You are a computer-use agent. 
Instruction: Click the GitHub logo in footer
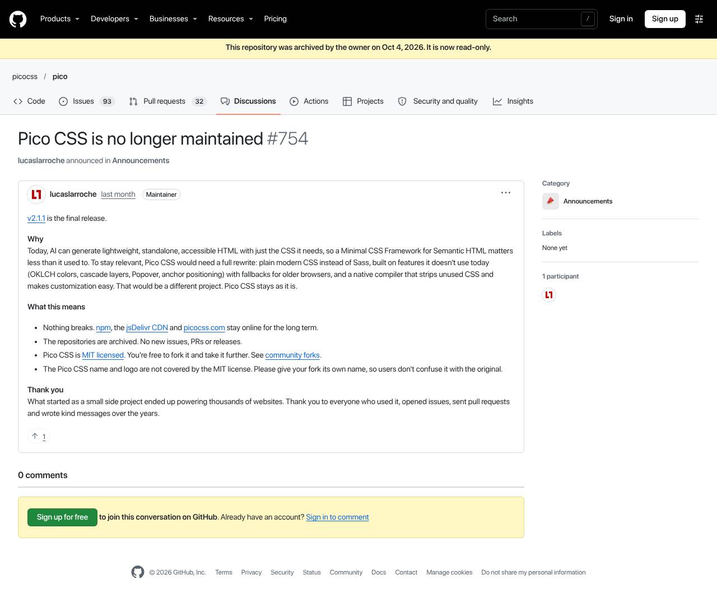[138, 572]
